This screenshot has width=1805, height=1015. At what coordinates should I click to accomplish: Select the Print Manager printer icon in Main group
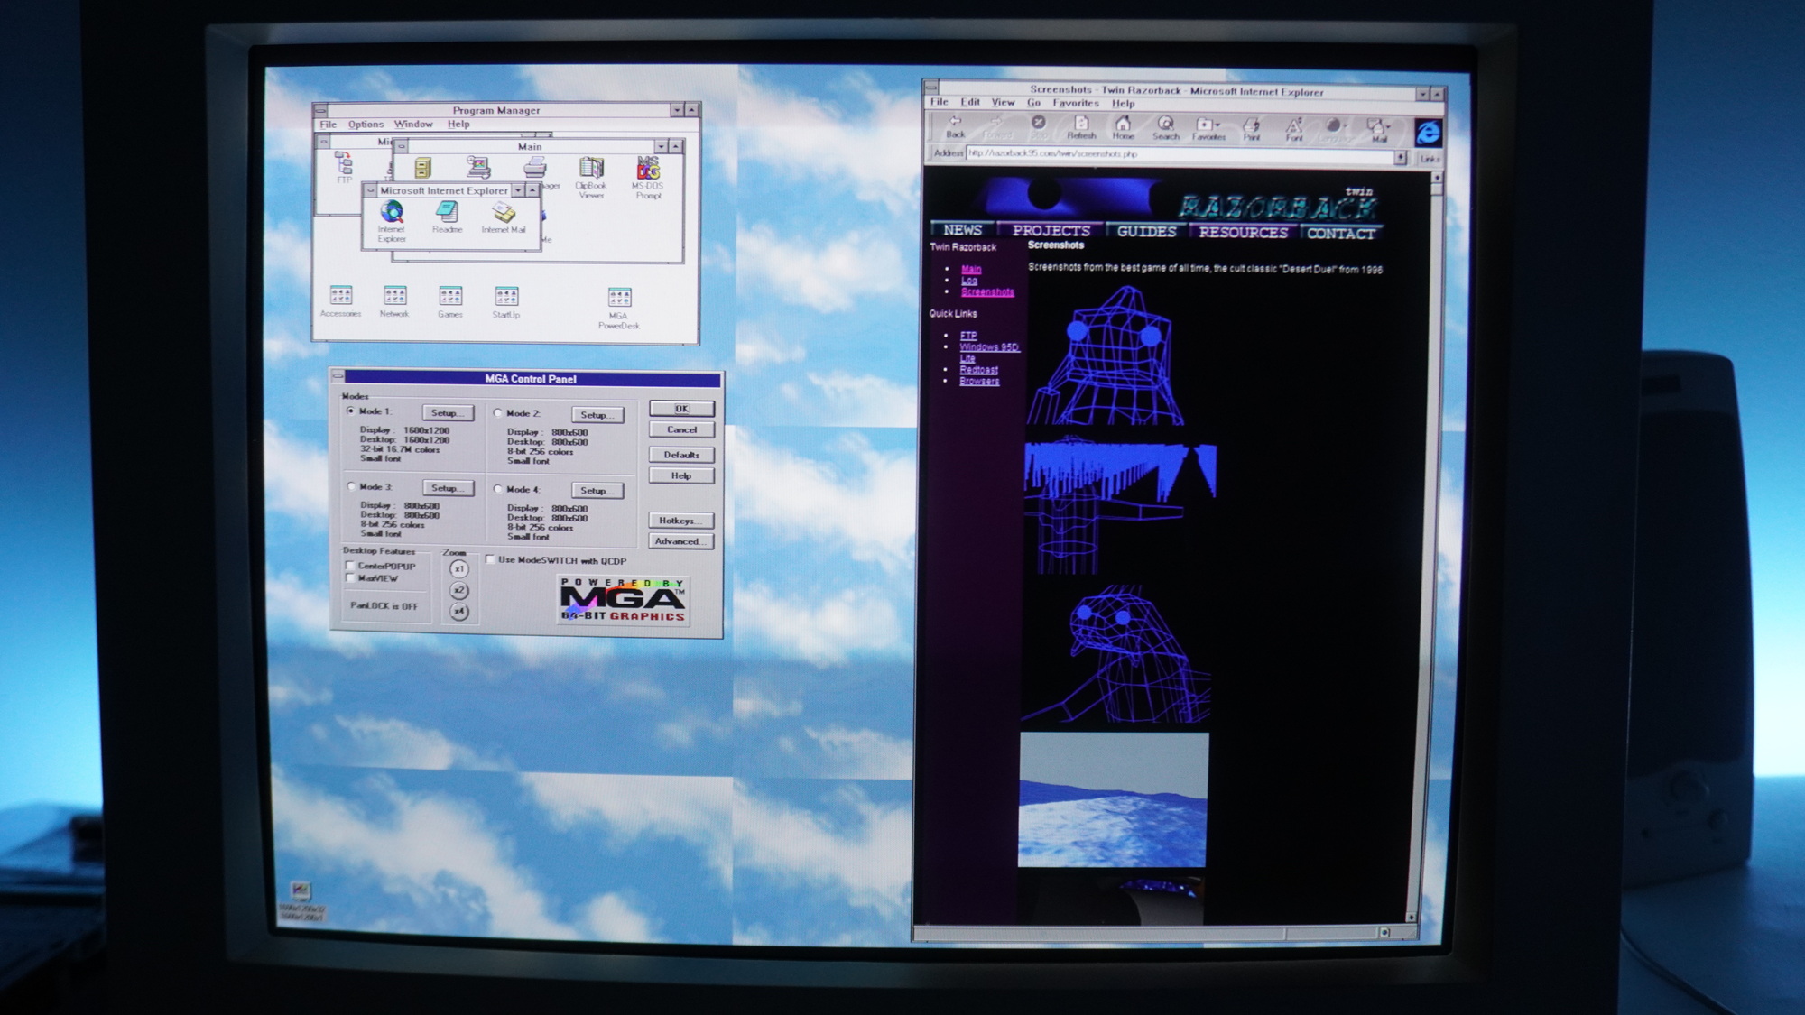pyautogui.click(x=535, y=167)
